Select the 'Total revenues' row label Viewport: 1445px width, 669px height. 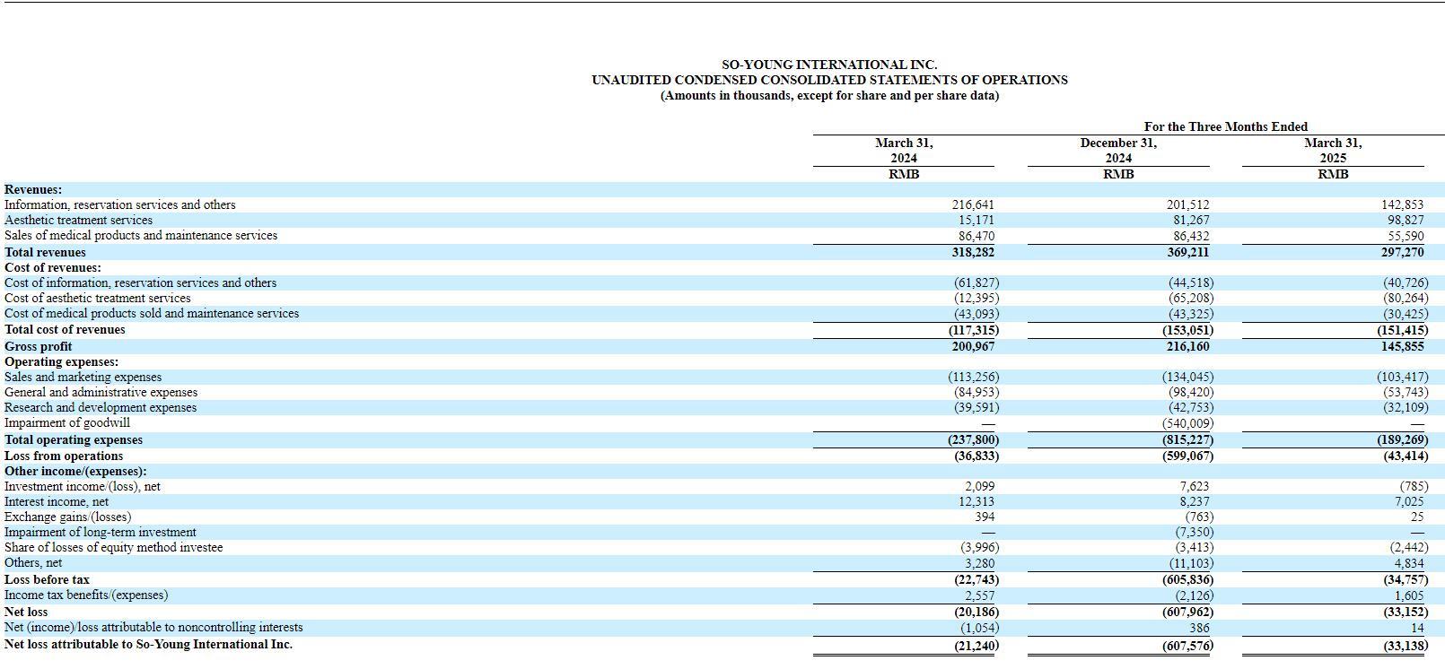click(x=45, y=253)
